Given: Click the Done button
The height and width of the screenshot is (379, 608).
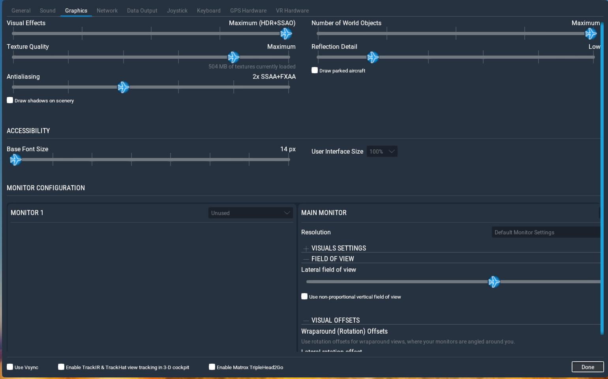Looking at the screenshot, I should 587,367.
